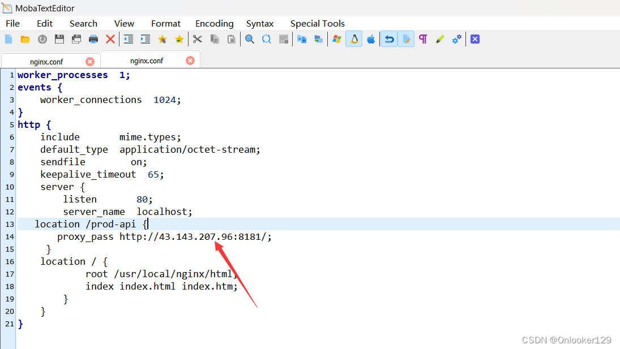This screenshot has width=620, height=349.
Task: Open Find with the magnifying glass icon
Action: (x=250, y=39)
